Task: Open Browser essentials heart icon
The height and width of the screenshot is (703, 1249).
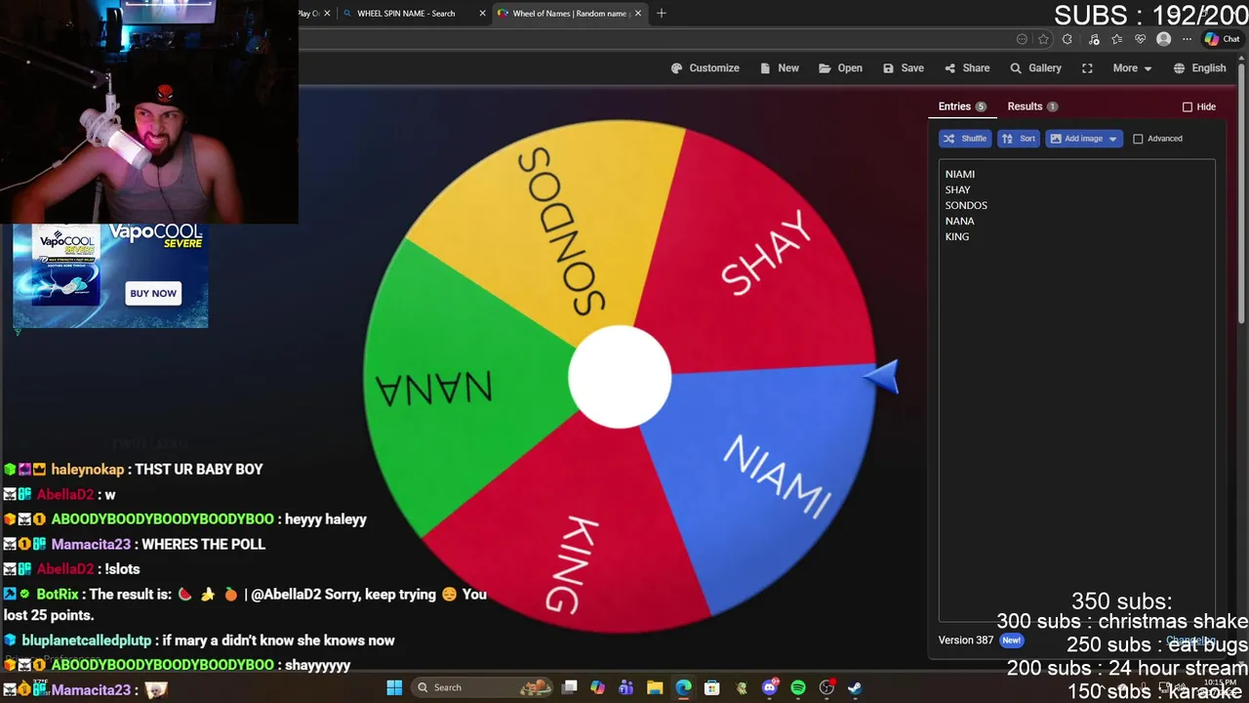Action: (1140, 39)
